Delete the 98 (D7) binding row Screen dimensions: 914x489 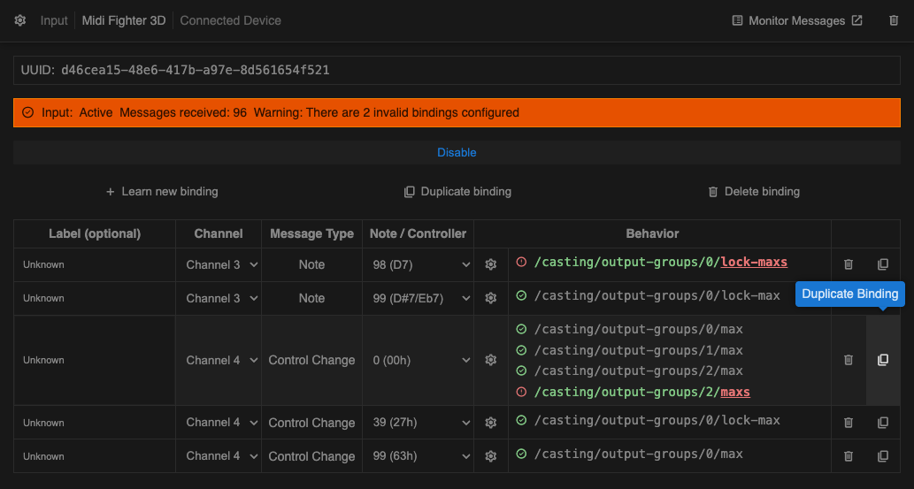point(849,264)
